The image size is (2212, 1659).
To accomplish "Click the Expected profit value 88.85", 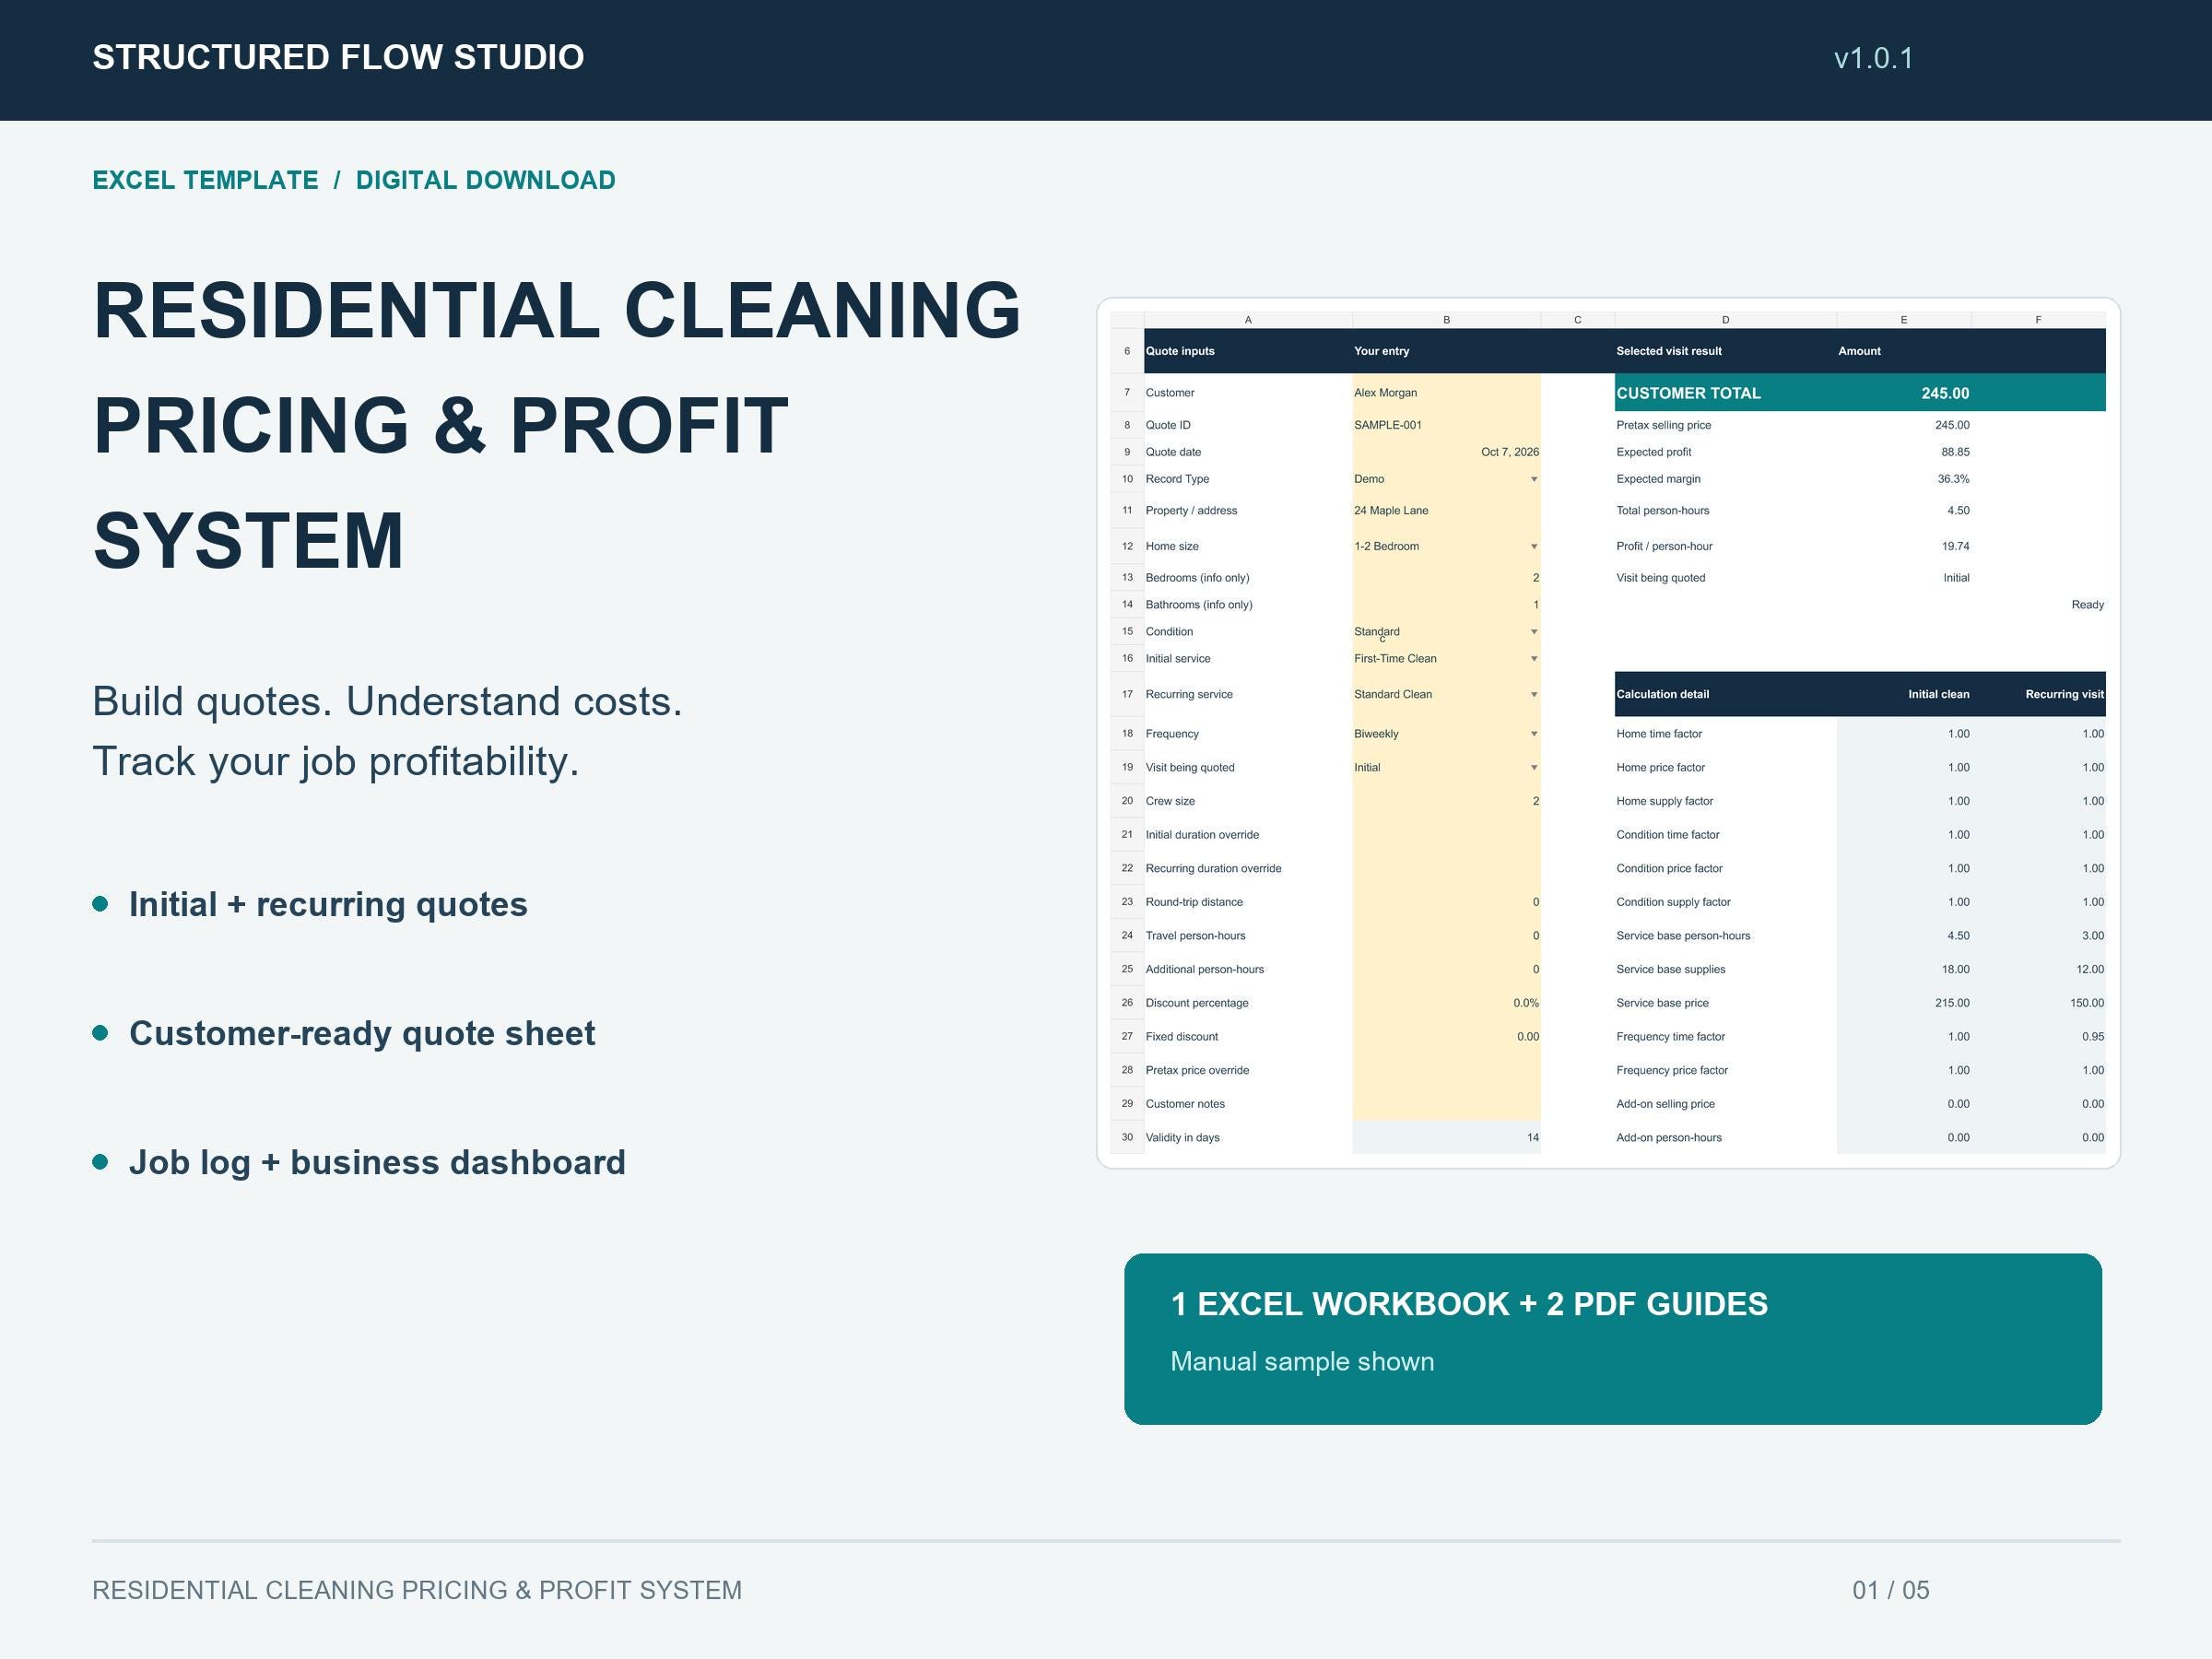I will click(x=1955, y=452).
